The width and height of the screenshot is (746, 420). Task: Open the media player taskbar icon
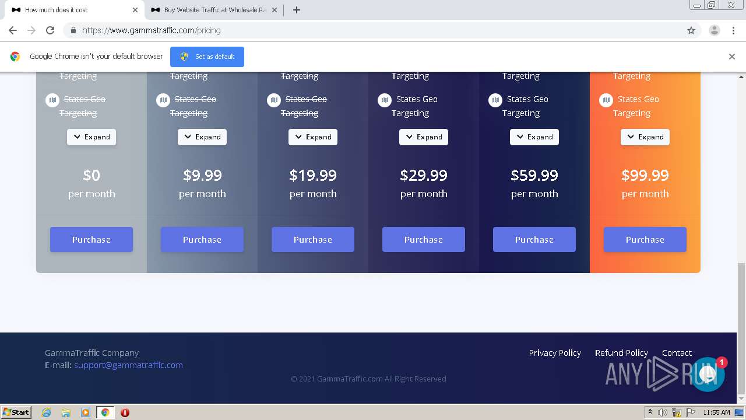pyautogui.click(x=86, y=412)
